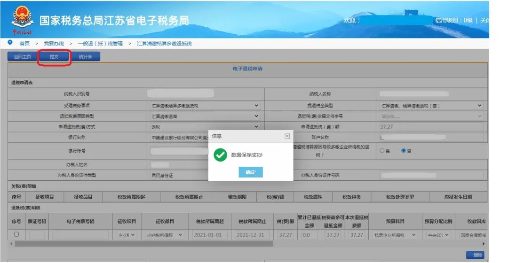The width and height of the screenshot is (508, 263).
Task: Click the 提交 submit button
Action: (54, 57)
